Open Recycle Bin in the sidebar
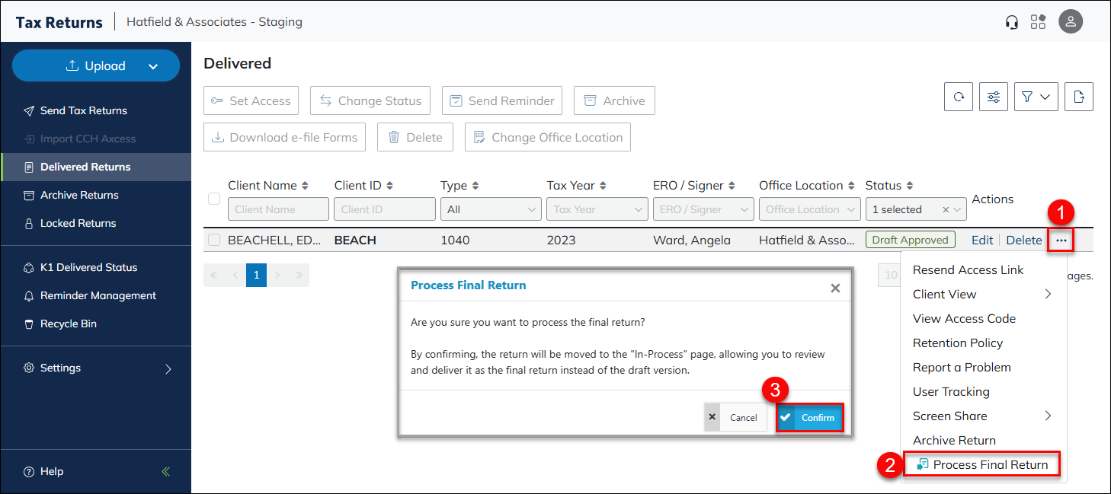Image resolution: width=1111 pixels, height=494 pixels. 68,324
